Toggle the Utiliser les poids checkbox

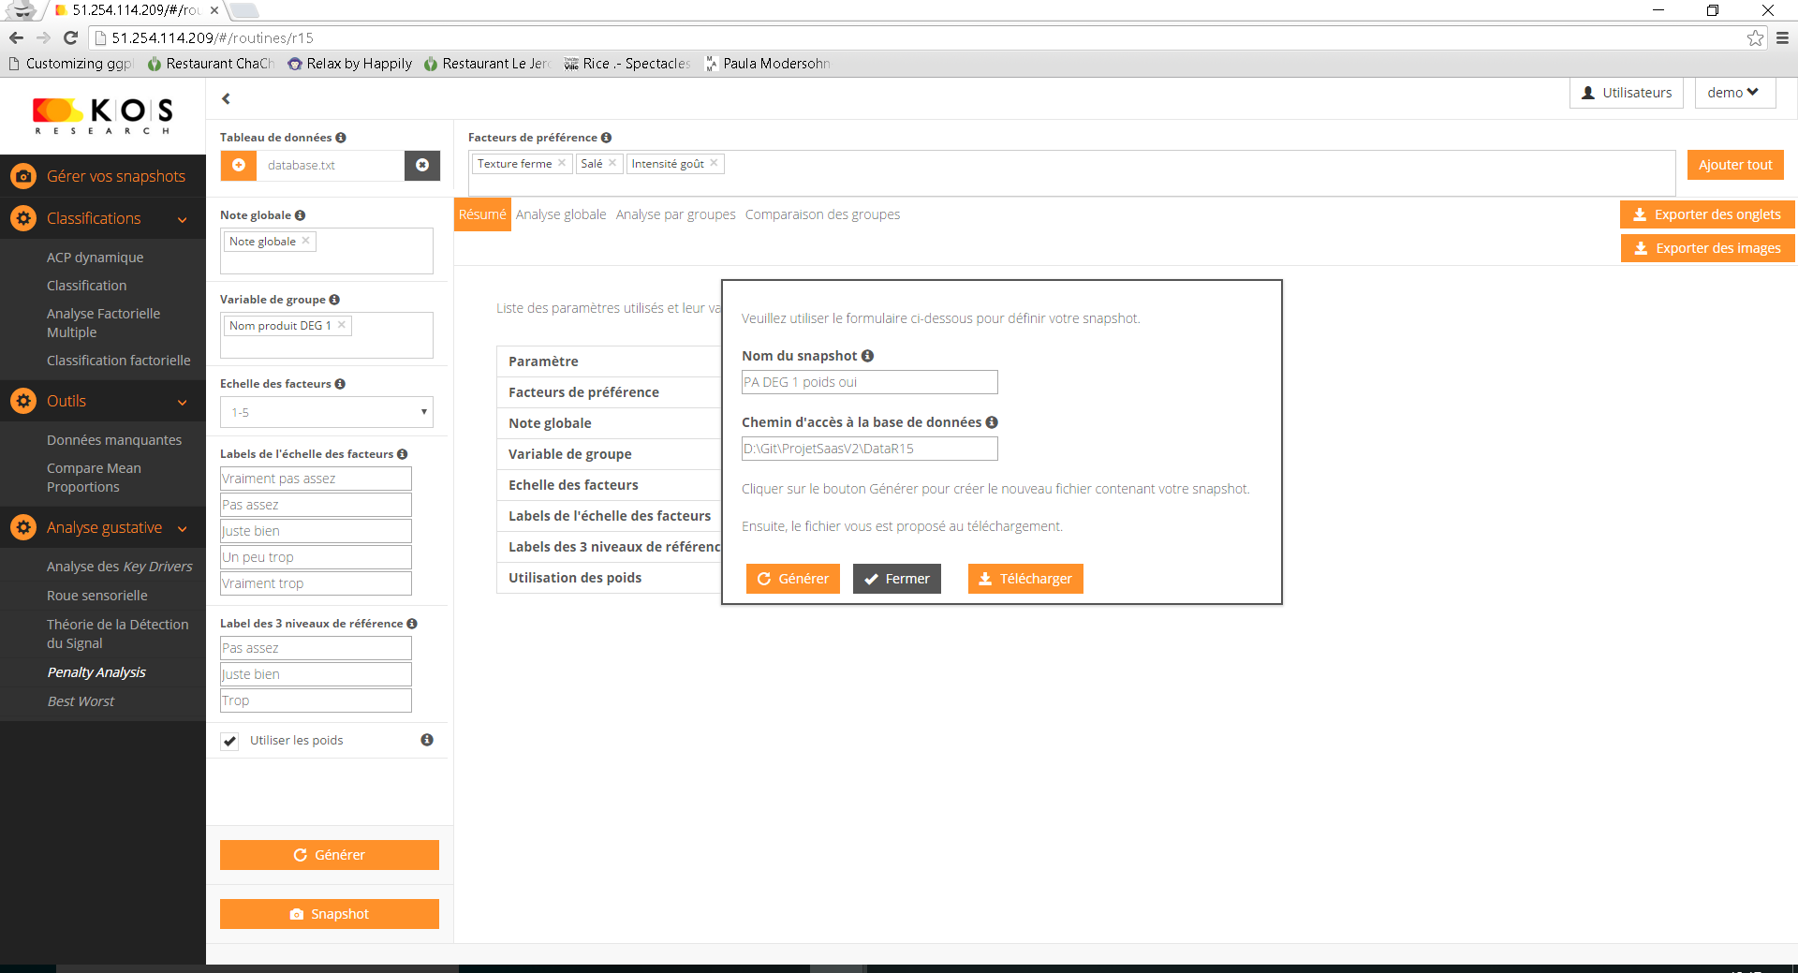pyautogui.click(x=229, y=741)
